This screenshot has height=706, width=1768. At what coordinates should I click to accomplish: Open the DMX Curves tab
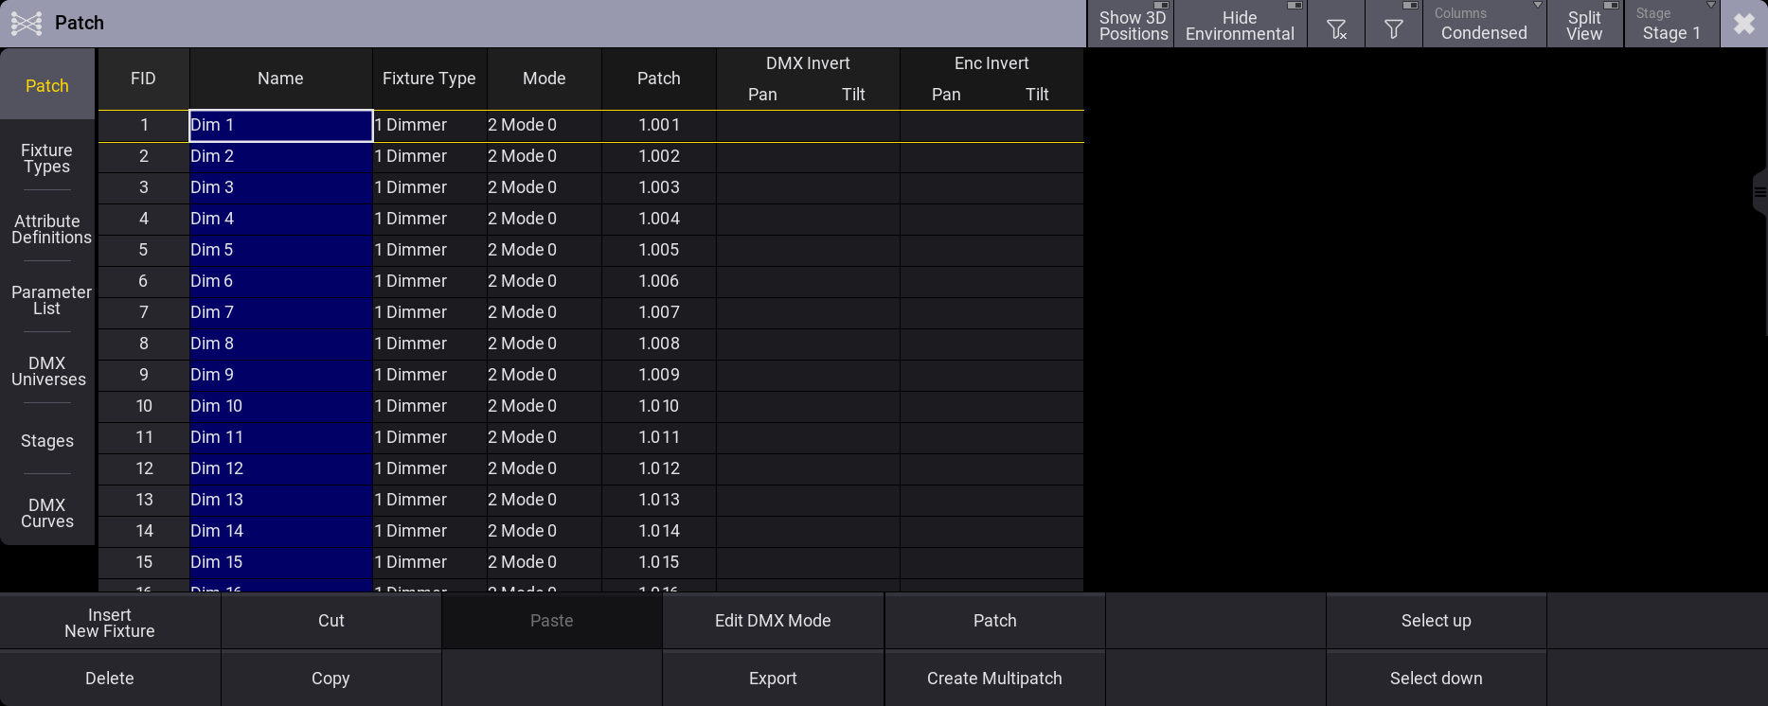point(47,513)
